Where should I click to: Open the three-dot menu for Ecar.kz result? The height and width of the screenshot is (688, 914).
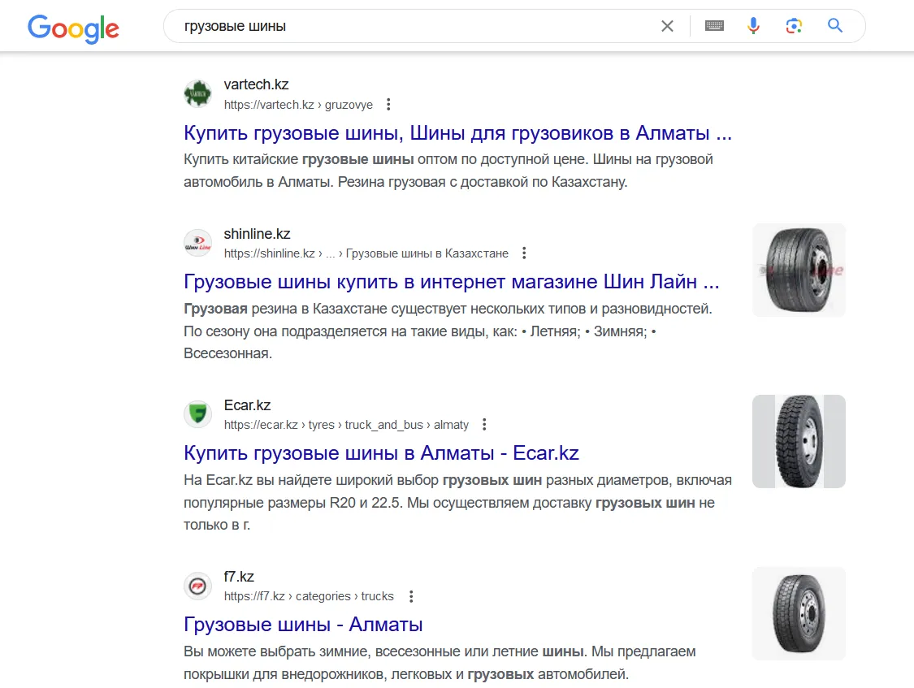[x=484, y=425]
